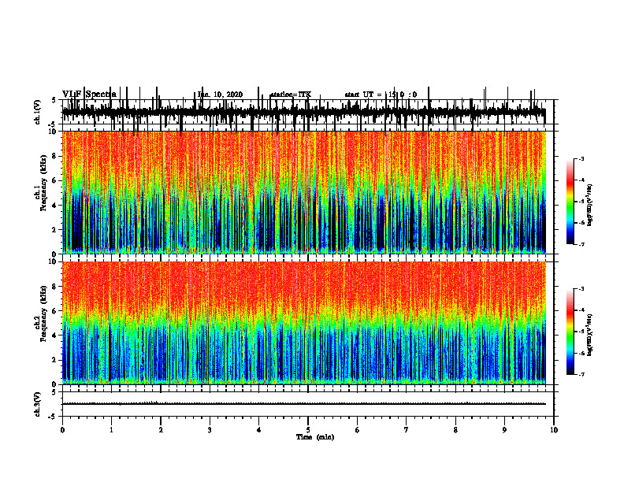Click the ch.1 frequency tick label '6'
Image resolution: width=624 pixels, height=482 pixels.
pos(54,180)
